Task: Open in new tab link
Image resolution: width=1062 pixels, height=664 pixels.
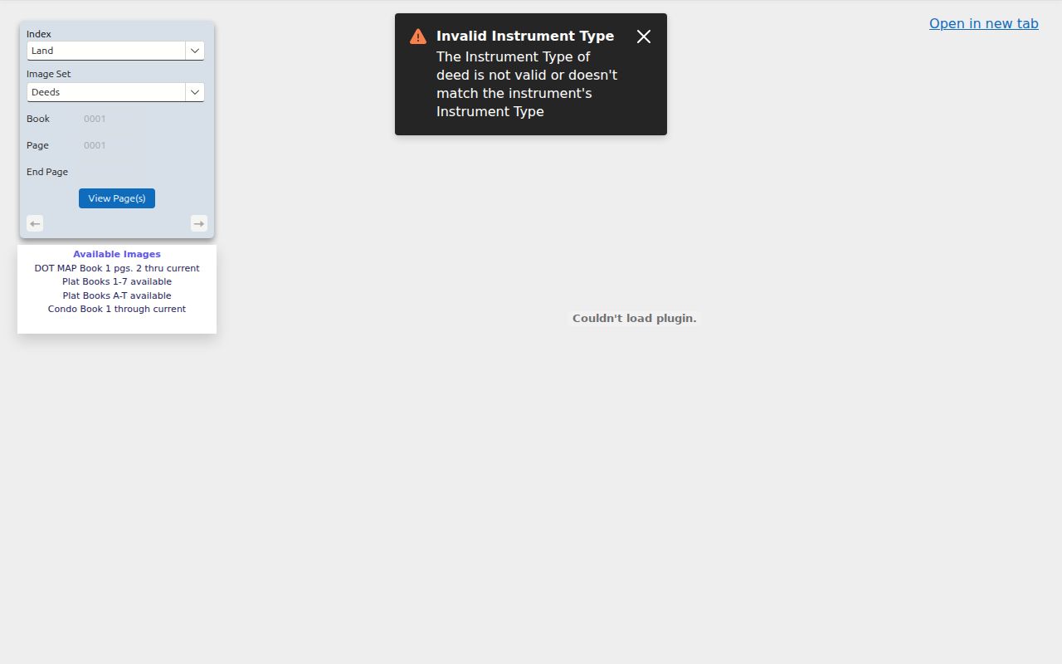Action: 984,23
